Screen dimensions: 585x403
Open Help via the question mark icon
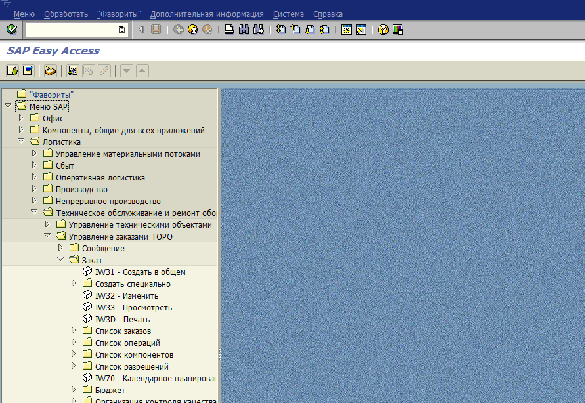click(383, 30)
